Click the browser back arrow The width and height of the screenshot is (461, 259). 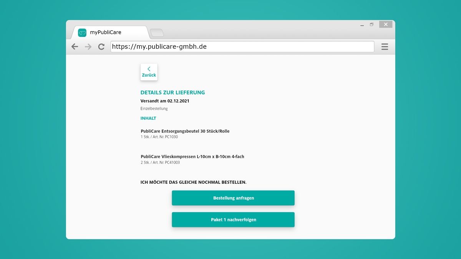(75, 47)
